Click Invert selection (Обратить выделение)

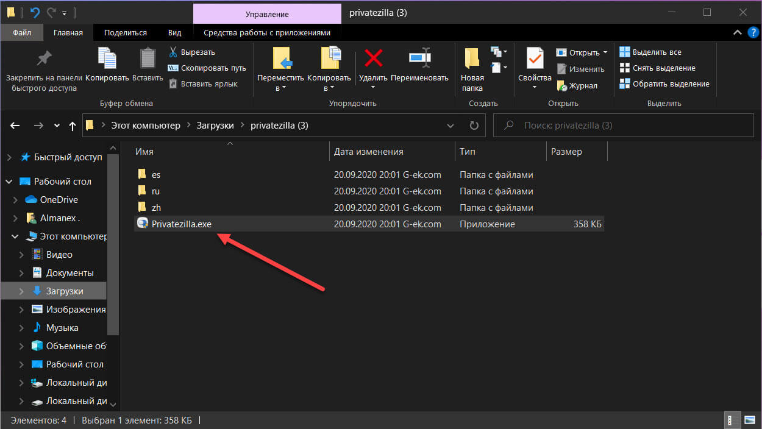pyautogui.click(x=664, y=84)
